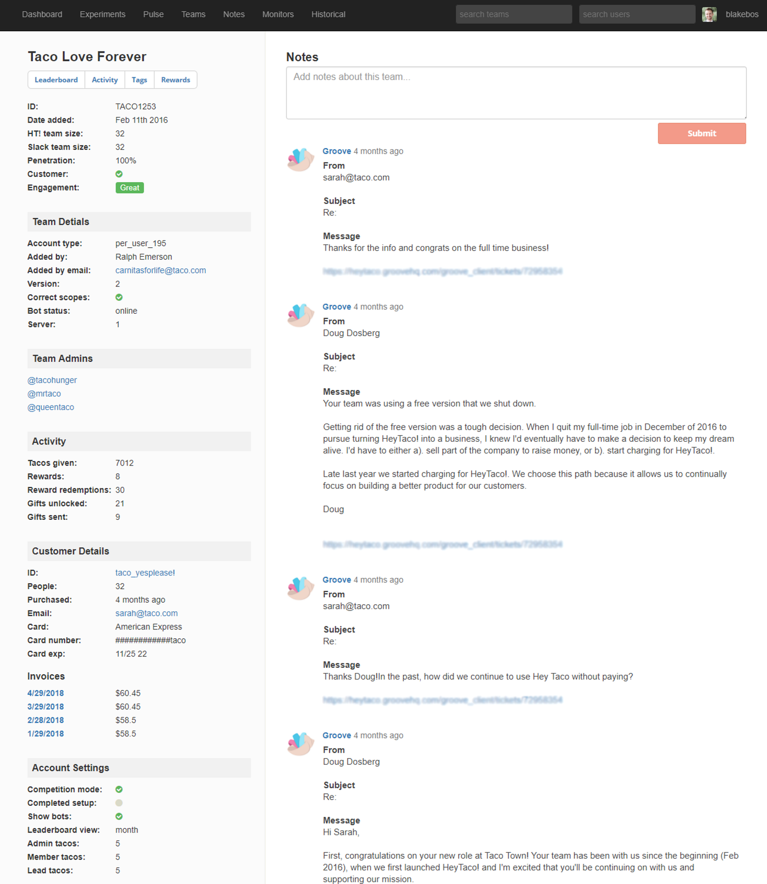Click the Card exp value 11/25 22
The height and width of the screenshot is (884, 767).
[131, 654]
